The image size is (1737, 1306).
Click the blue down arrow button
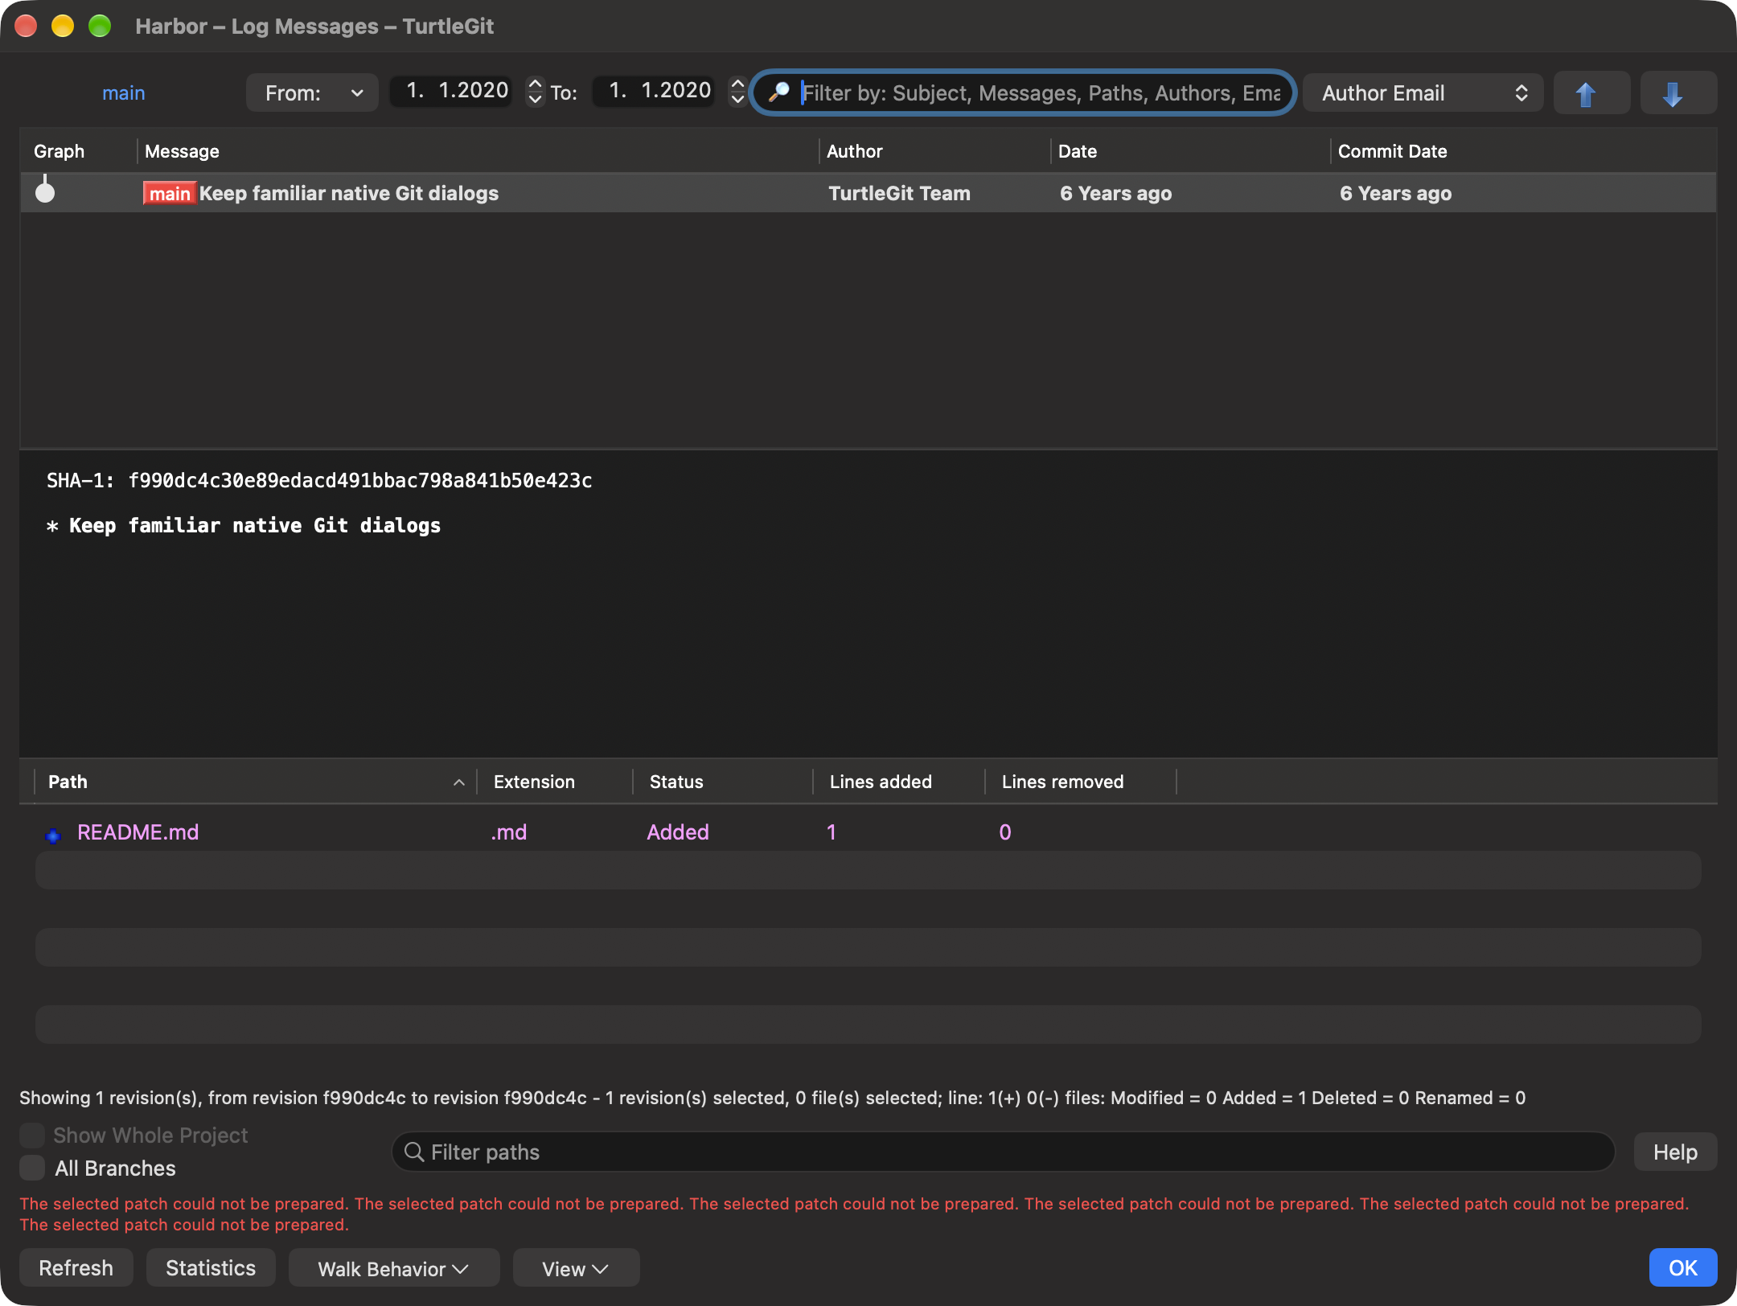pyautogui.click(x=1677, y=93)
